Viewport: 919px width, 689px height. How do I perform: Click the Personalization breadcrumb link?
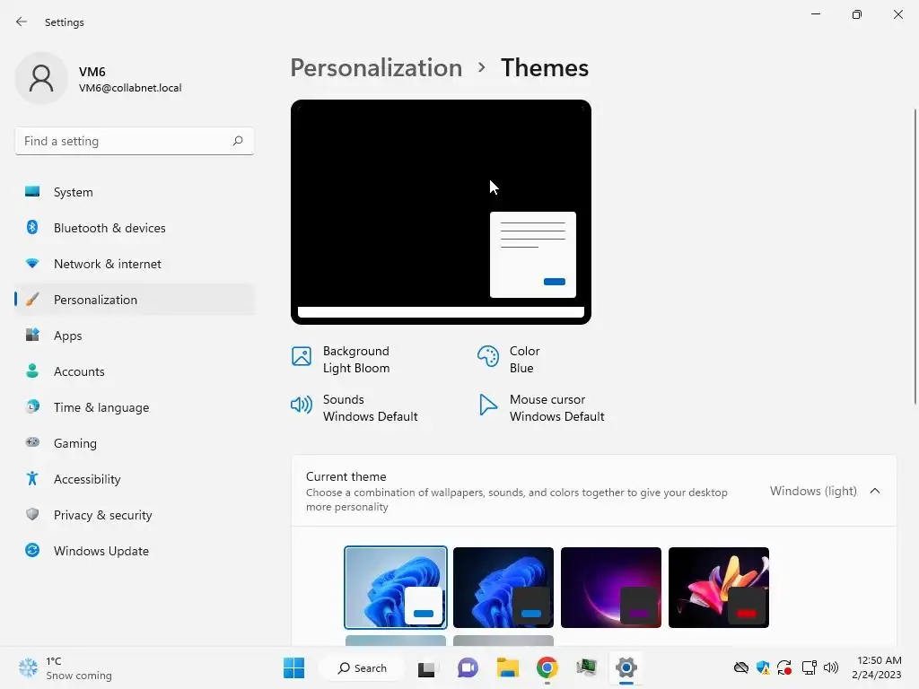[x=376, y=68]
